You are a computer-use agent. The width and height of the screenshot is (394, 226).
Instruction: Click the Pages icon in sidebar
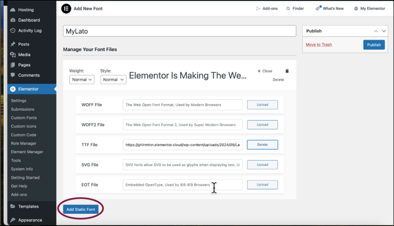click(13, 65)
